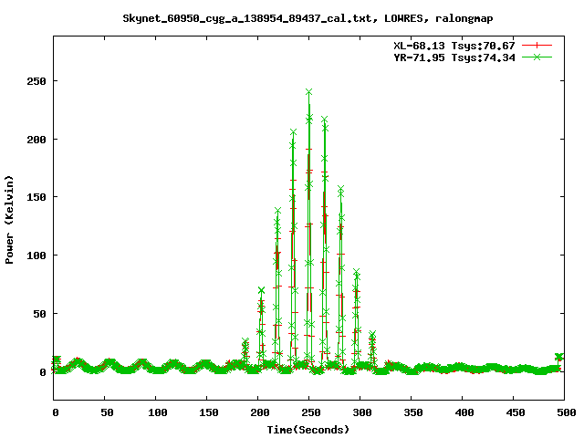Click the 450 tick label on the x-axis

click(x=513, y=413)
